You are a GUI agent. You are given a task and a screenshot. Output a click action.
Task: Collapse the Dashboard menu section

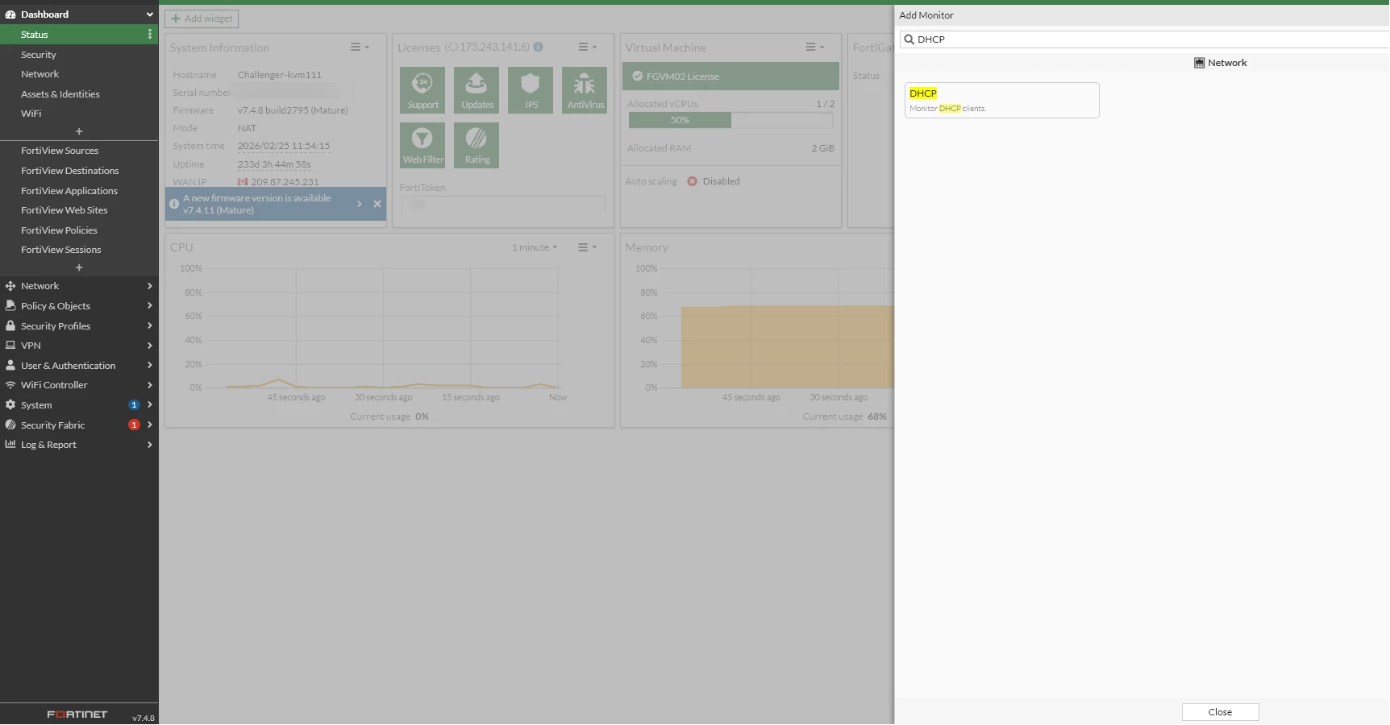click(x=149, y=14)
